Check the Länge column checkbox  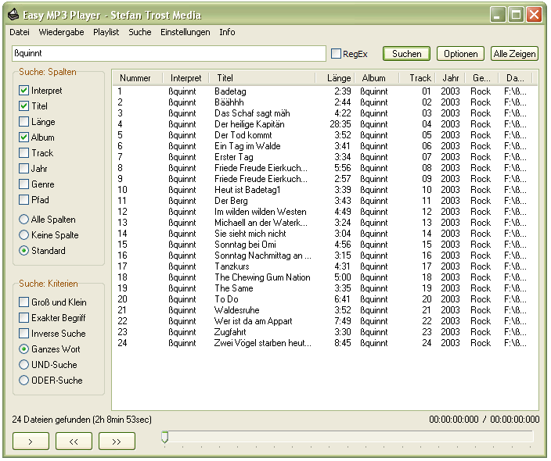[x=23, y=122]
